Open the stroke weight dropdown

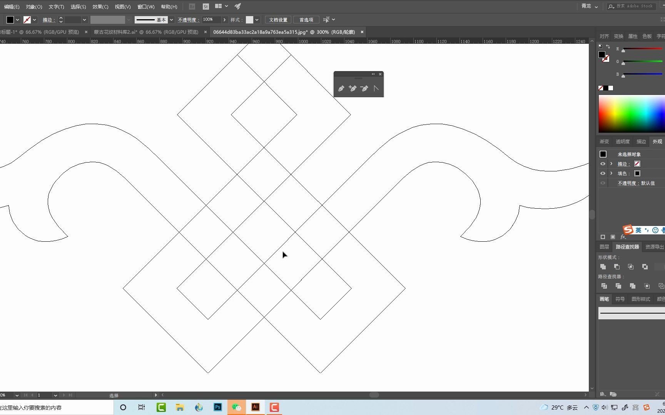tap(84, 20)
